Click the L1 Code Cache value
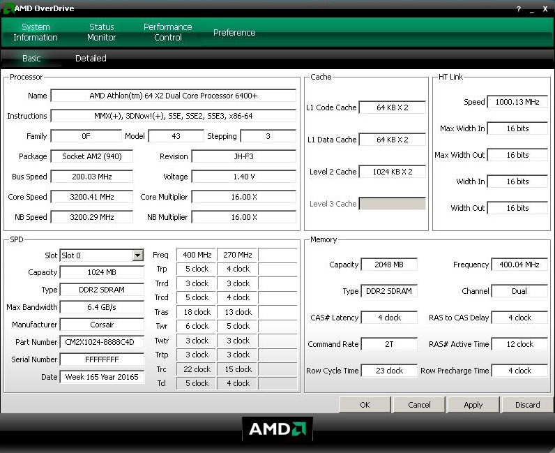Screen dimensions: 555x453 pyautogui.click(x=392, y=107)
